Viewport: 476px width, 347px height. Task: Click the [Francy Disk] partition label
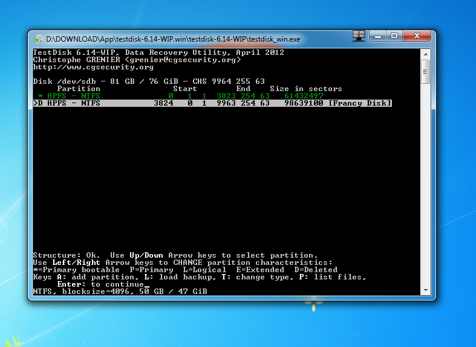[x=360, y=103]
